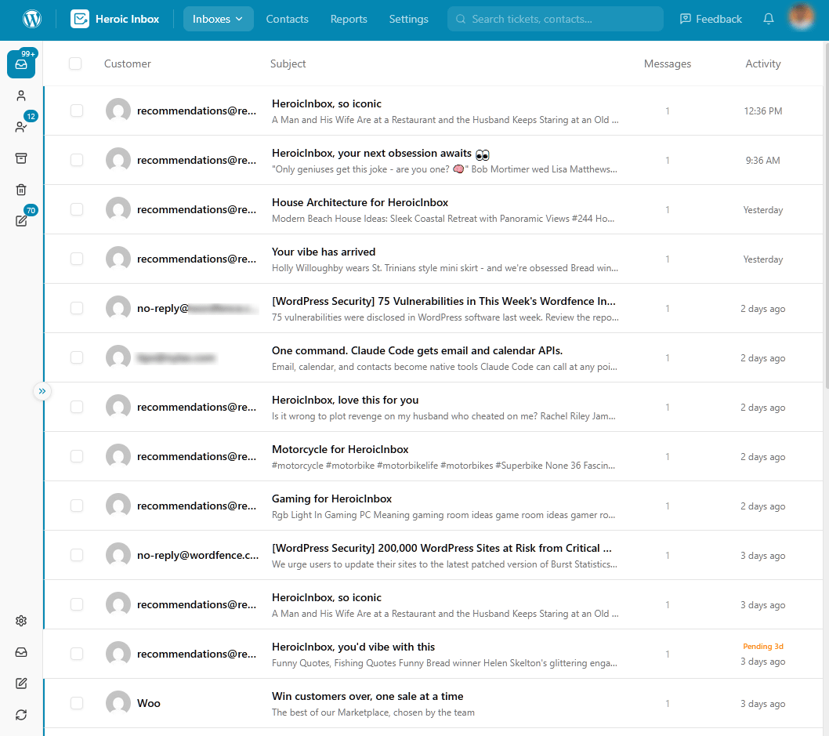Click the Heroic Inbox logo icon
The image size is (829, 736).
(x=80, y=19)
